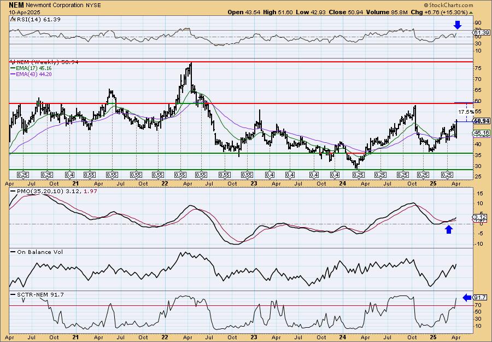The image size is (492, 342).
Task: Click year label 23 below the SCTR panel
Action: click(254, 337)
